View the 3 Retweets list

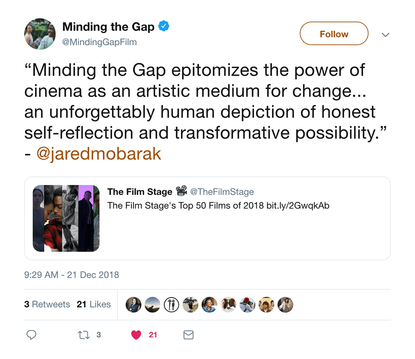click(47, 304)
